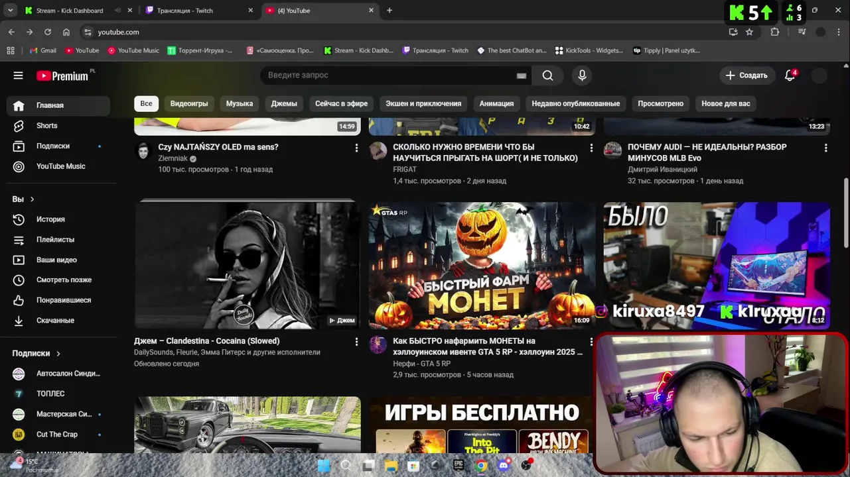Click the FRIGAT channel avatar

click(x=378, y=150)
